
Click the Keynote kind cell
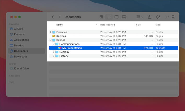pyautogui.click(x=160, y=48)
